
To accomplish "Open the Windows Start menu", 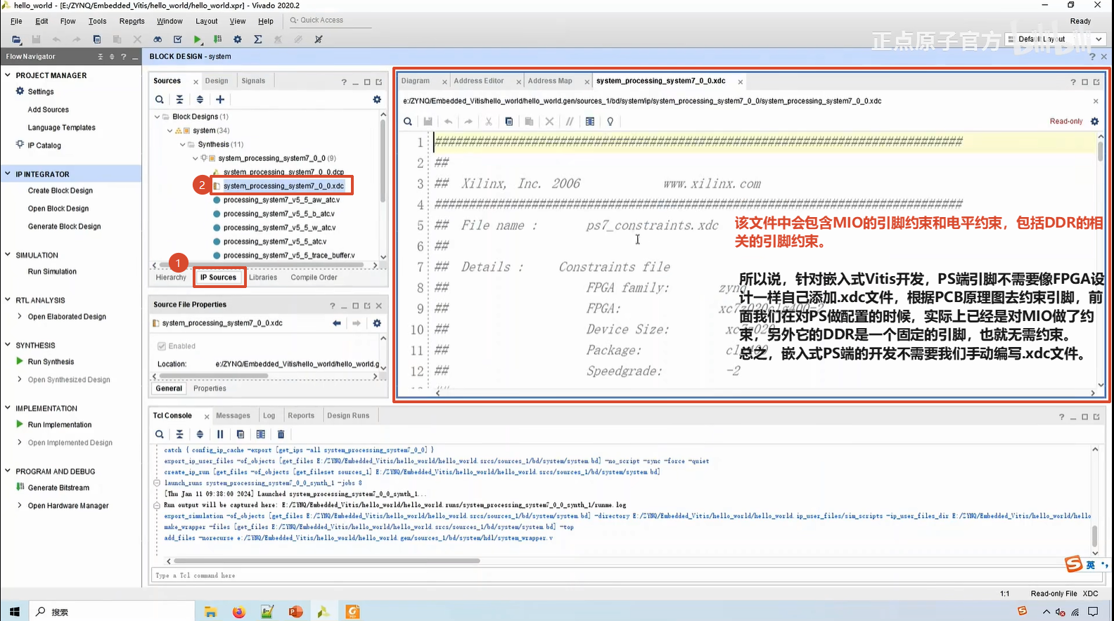I will coord(15,612).
